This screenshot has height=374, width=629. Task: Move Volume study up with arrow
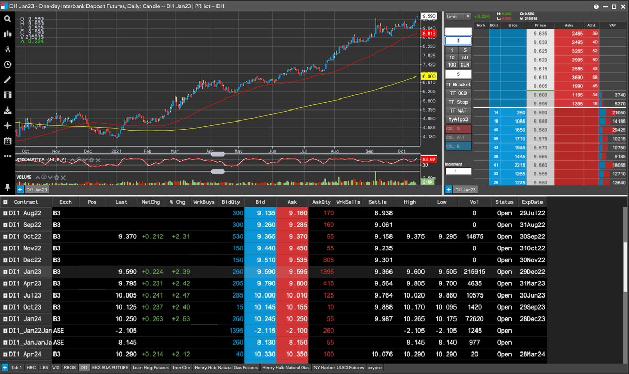coord(38,177)
